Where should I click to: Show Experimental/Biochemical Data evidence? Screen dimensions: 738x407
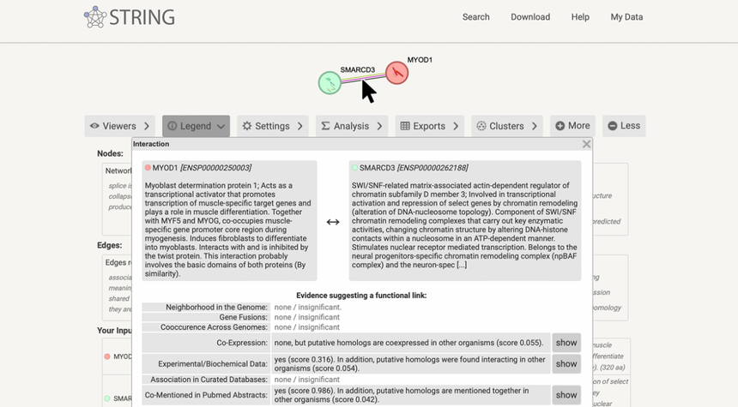coord(566,363)
